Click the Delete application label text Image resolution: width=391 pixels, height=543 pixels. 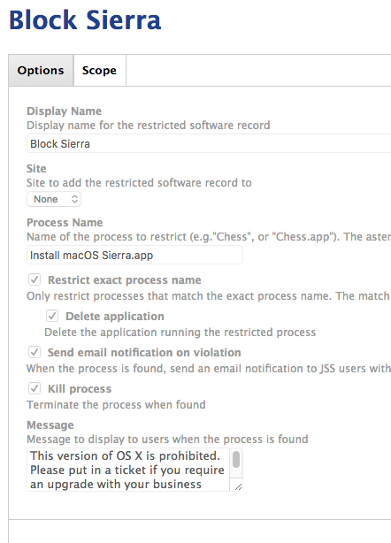click(115, 317)
